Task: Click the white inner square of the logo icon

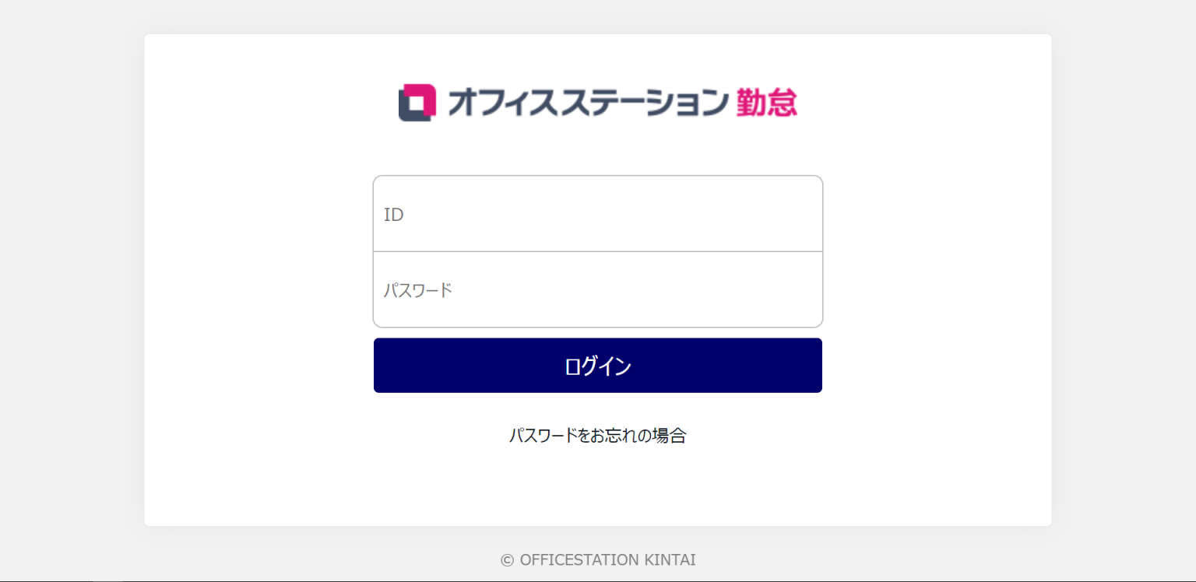Action: pos(418,102)
